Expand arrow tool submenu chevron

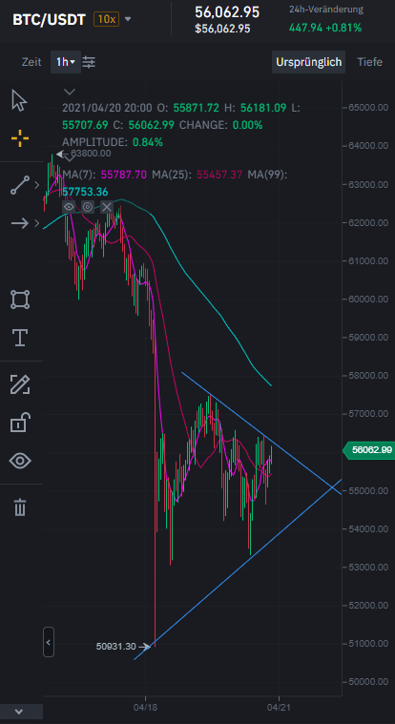[37, 223]
